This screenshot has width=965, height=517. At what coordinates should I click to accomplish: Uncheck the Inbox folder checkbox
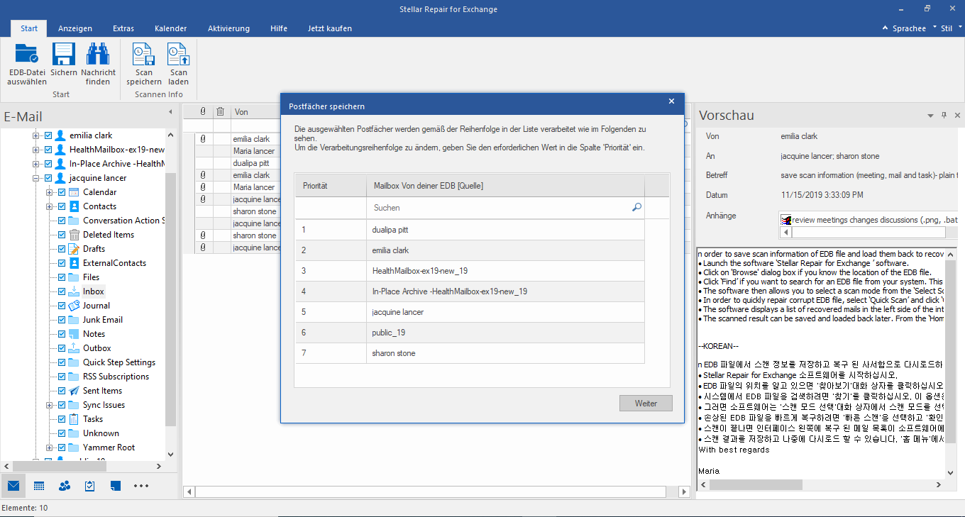[62, 291]
